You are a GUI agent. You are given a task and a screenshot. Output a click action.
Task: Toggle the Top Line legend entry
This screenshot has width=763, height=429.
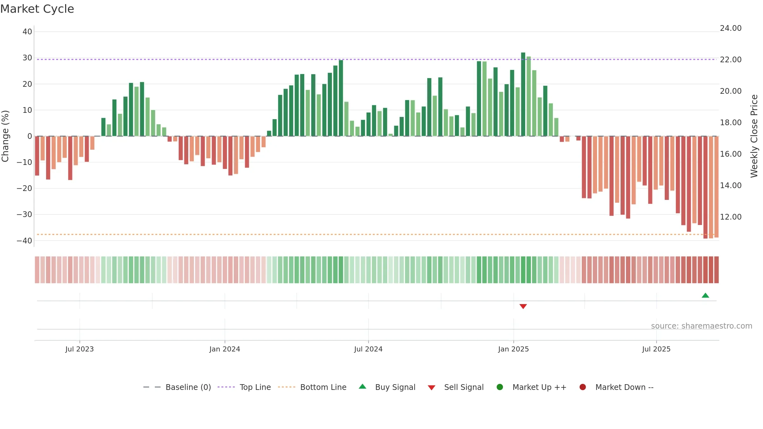coord(244,387)
